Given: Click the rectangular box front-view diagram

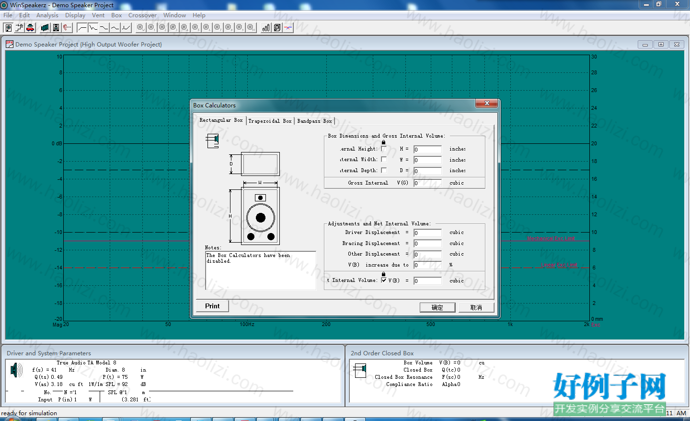Looking at the screenshot, I should click(x=261, y=216).
